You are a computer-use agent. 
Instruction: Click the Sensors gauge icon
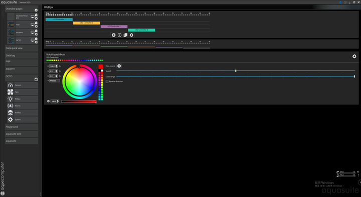[x=11, y=85]
